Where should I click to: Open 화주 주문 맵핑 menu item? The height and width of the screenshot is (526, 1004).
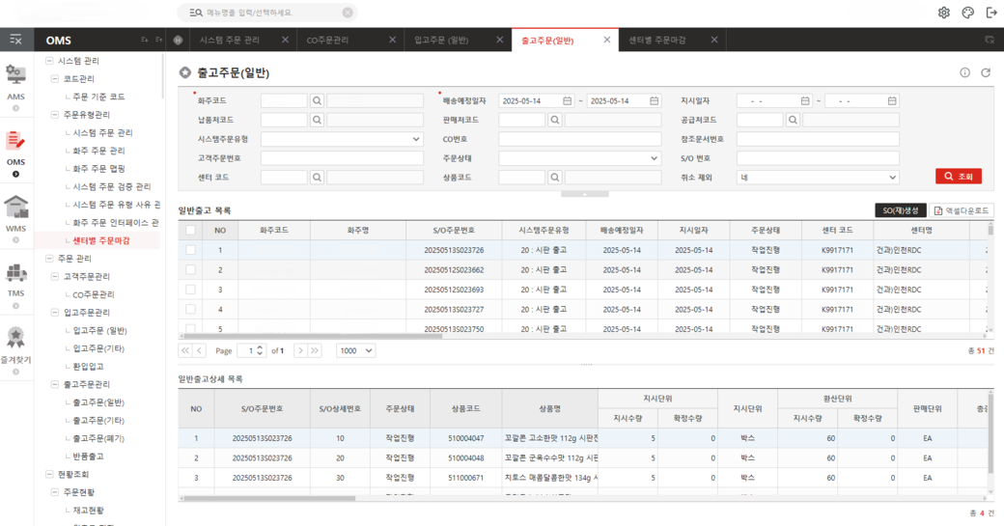tap(98, 168)
